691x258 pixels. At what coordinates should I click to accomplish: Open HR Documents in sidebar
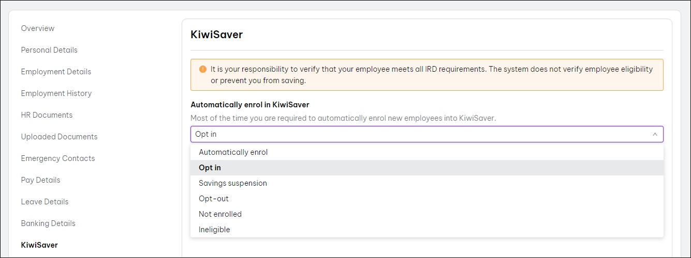click(x=47, y=115)
